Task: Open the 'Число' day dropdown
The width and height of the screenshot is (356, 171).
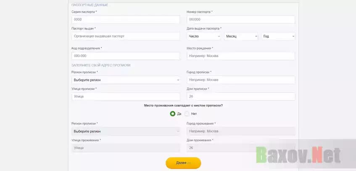Action: pos(203,37)
